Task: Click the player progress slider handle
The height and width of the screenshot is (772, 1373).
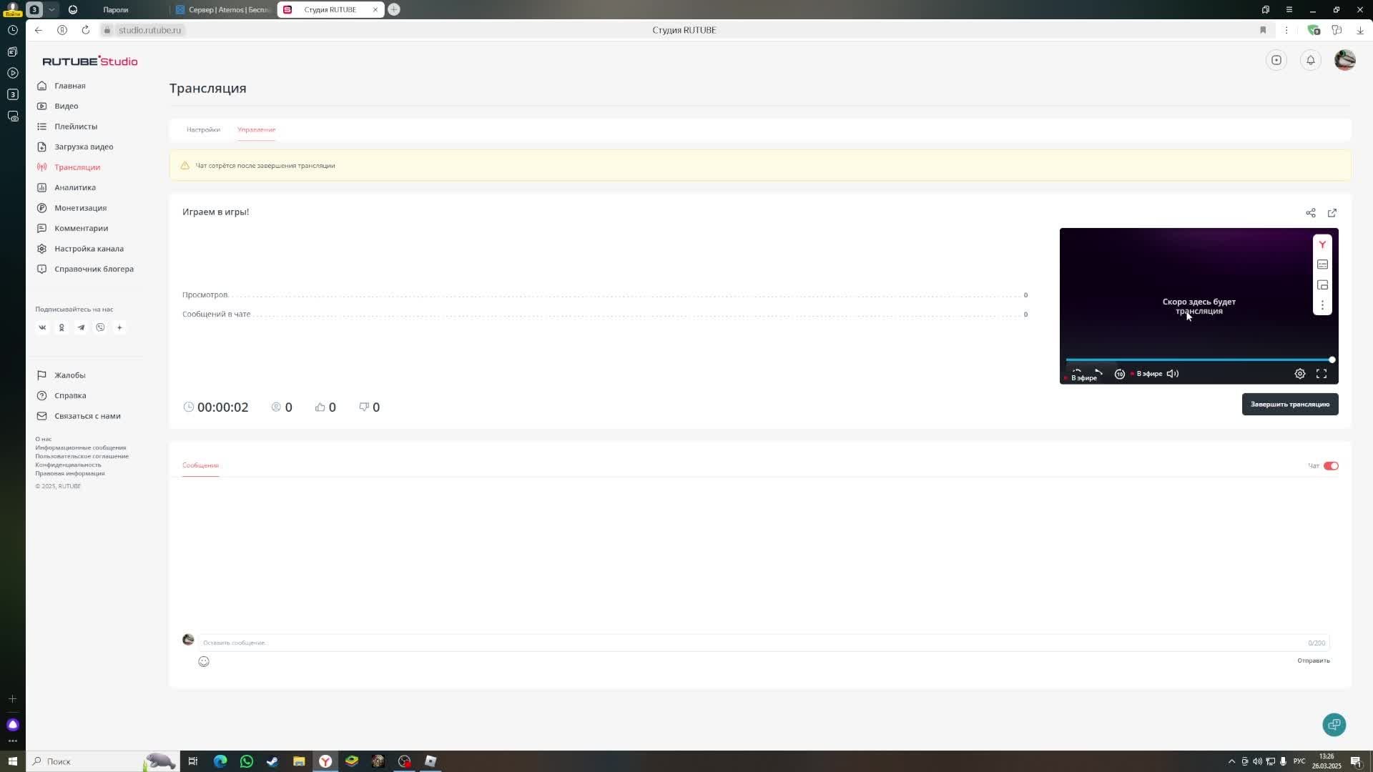Action: tap(1332, 360)
